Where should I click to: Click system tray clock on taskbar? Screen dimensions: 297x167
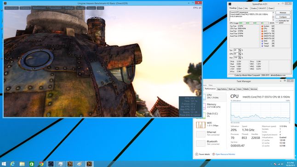pyautogui.click(x=290, y=164)
